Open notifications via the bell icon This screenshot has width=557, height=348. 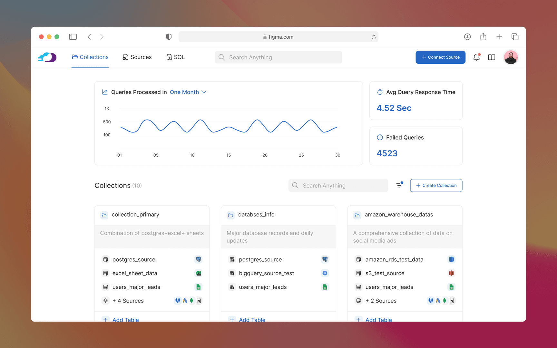coord(476,57)
